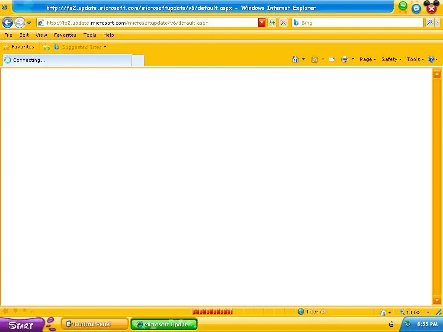The width and height of the screenshot is (443, 332).
Task: Click the magnifier Search button
Action: click(430, 22)
